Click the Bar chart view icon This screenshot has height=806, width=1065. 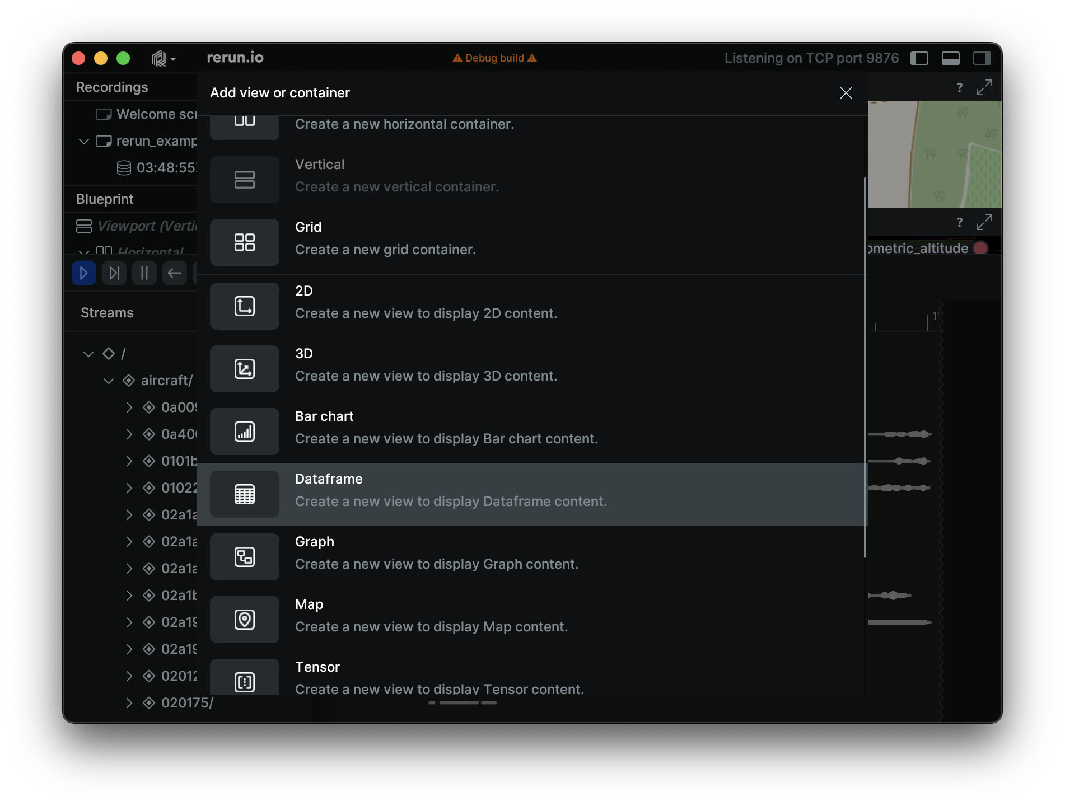(x=245, y=432)
